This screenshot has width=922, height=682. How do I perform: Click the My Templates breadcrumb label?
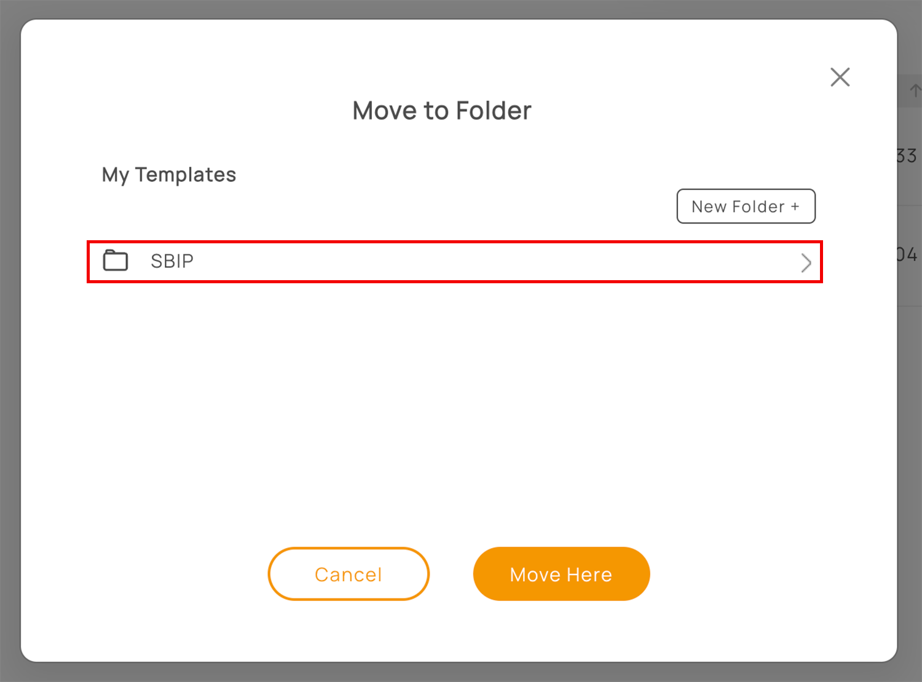pyautogui.click(x=169, y=175)
